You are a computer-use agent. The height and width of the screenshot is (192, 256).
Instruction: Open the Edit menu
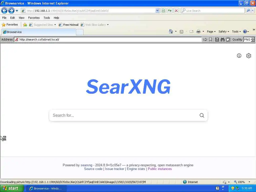pos(12,18)
